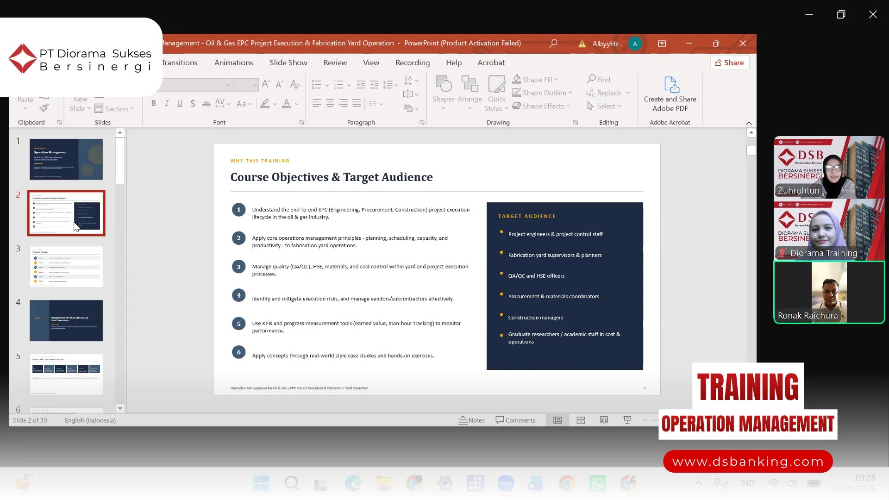This screenshot has height=500, width=889.
Task: Click the English (Indonesia) language indicator
Action: (90, 420)
